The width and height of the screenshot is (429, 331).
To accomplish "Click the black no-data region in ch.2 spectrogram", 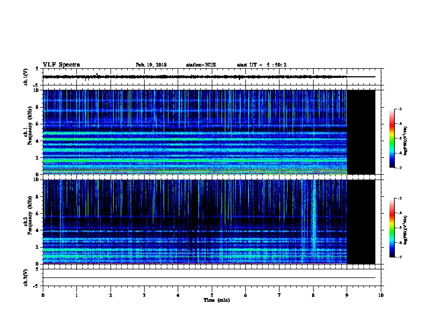I will pos(361,222).
